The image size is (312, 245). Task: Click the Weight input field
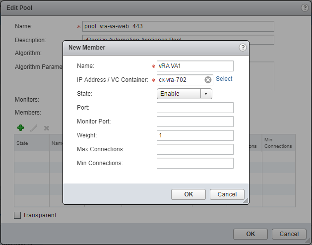coord(194,135)
